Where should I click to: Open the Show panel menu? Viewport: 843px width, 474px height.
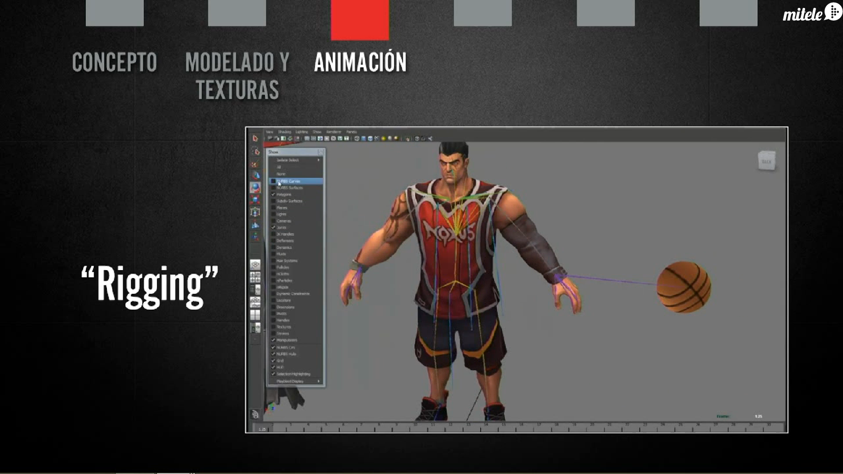point(317,132)
